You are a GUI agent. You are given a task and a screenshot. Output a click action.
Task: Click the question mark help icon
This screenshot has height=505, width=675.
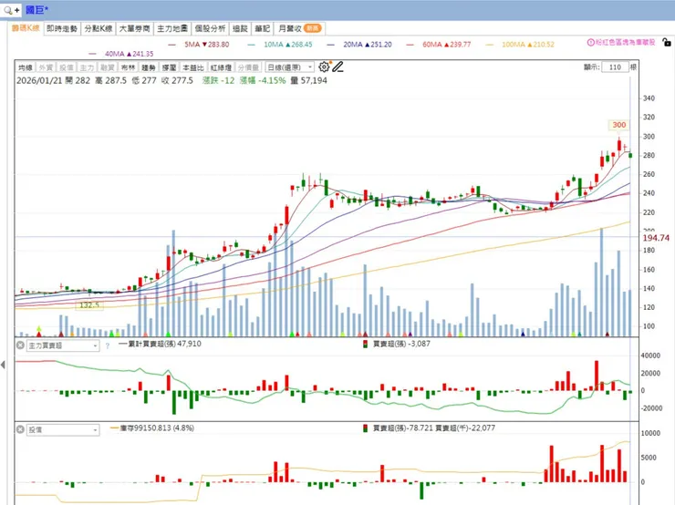108,345
